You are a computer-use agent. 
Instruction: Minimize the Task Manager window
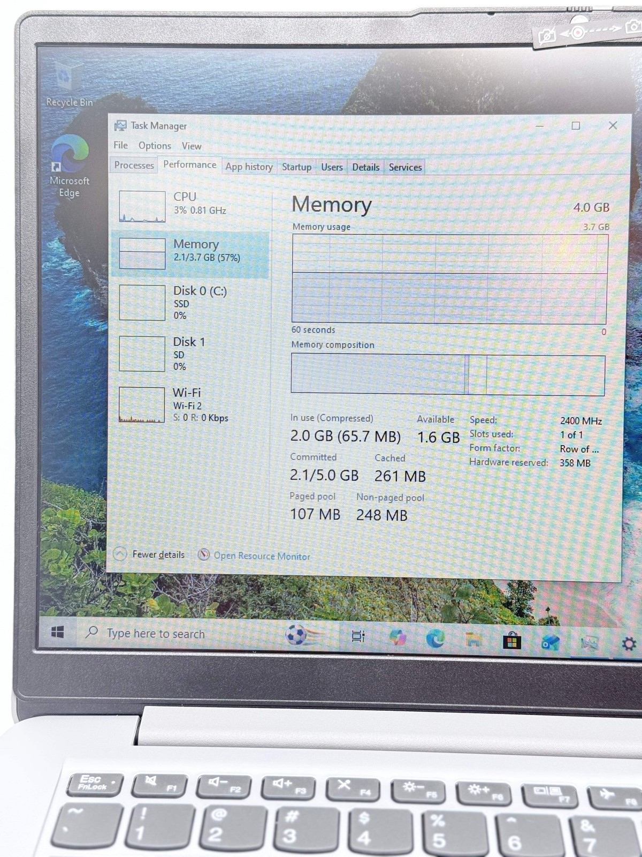(539, 125)
